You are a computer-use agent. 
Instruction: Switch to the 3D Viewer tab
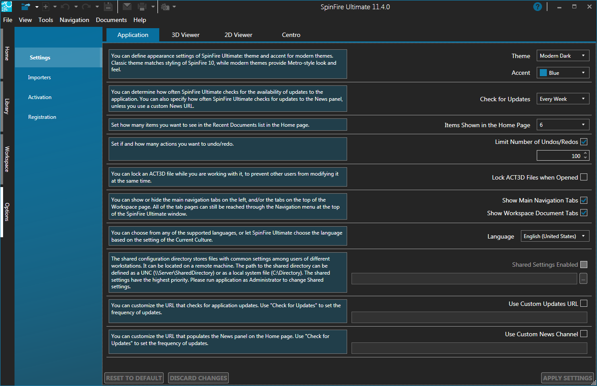(x=186, y=35)
